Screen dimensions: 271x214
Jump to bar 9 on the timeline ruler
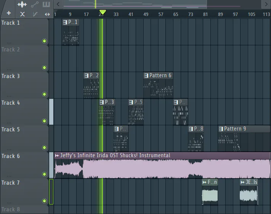pyautogui.click(x=70, y=14)
